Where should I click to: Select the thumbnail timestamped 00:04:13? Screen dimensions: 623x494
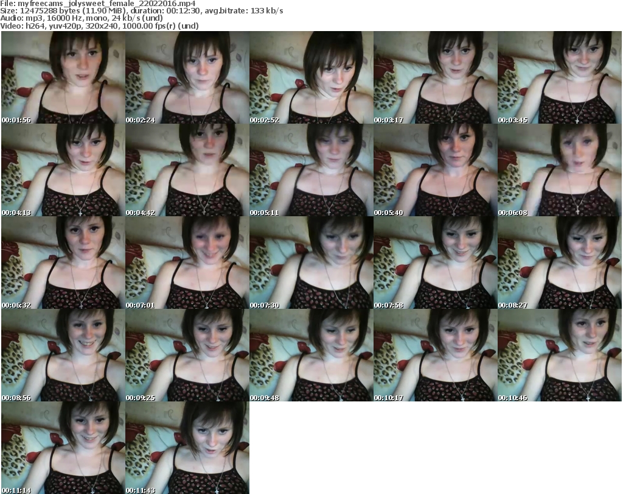(x=63, y=170)
